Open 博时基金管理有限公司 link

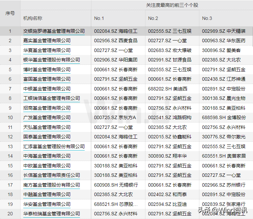(47, 70)
